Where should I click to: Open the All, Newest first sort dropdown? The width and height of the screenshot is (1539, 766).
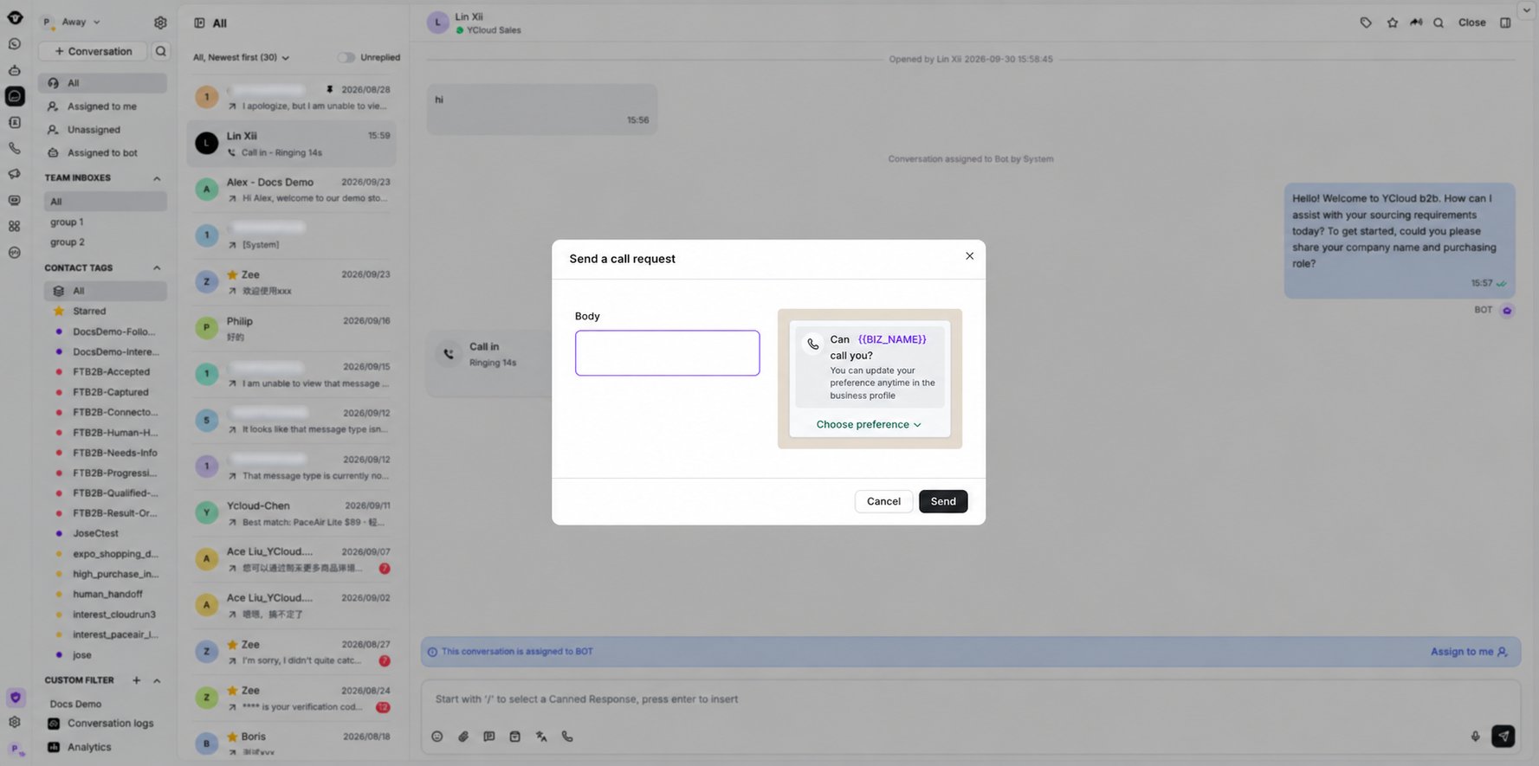coord(241,58)
